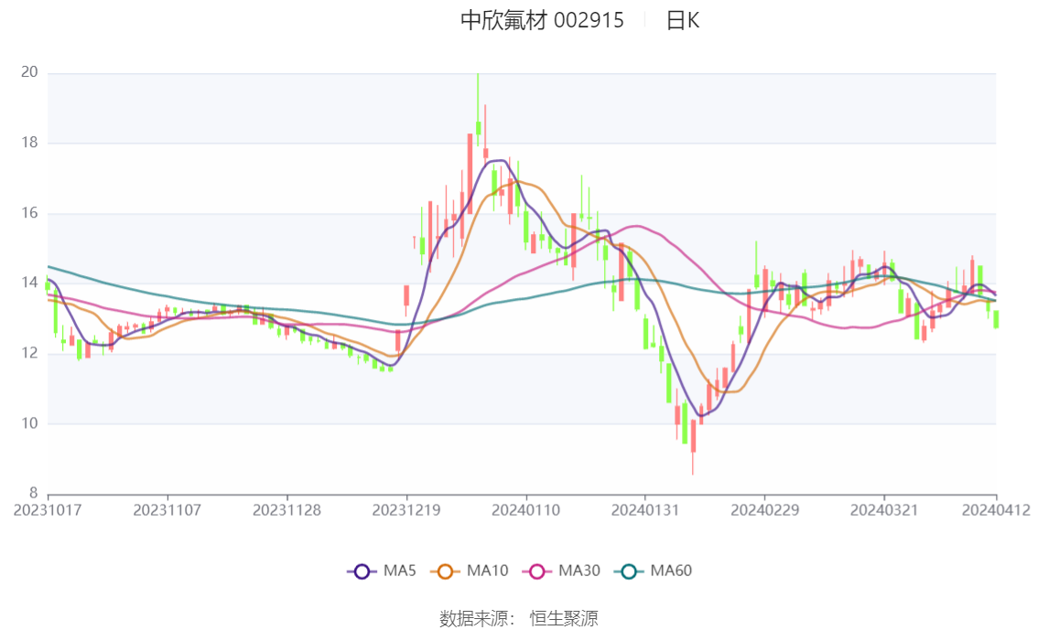Click the lowest red candlestick near 9
1038x630 pixels.
click(693, 437)
